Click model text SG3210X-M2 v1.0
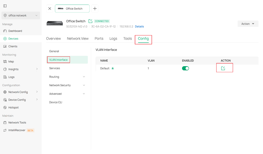Image resolution: width=263 pixels, height=154 pixels. 77,27
